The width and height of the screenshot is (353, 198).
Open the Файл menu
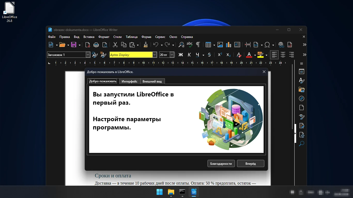point(52,37)
